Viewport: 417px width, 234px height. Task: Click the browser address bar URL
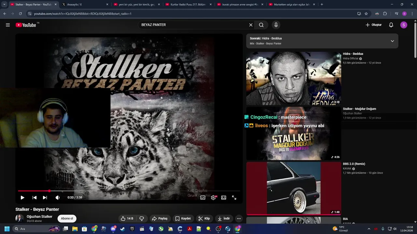[x=83, y=14]
